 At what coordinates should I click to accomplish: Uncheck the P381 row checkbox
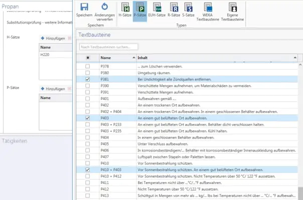pos(87,79)
